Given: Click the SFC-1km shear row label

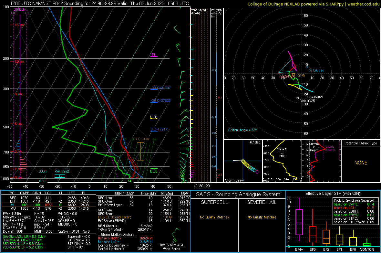Looking at the screenshot, I should point(105,198).
